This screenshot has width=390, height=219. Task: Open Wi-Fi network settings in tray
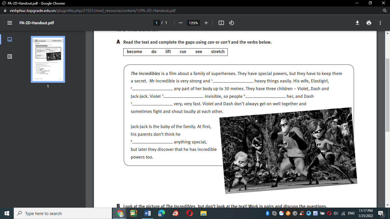343,213
